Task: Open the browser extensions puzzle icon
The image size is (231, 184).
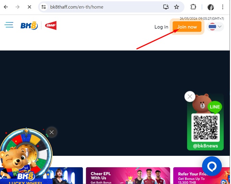Action: pos(193,7)
